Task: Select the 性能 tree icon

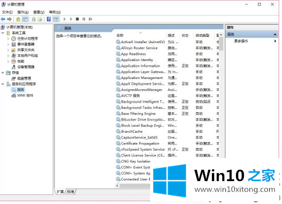Action: (13, 61)
